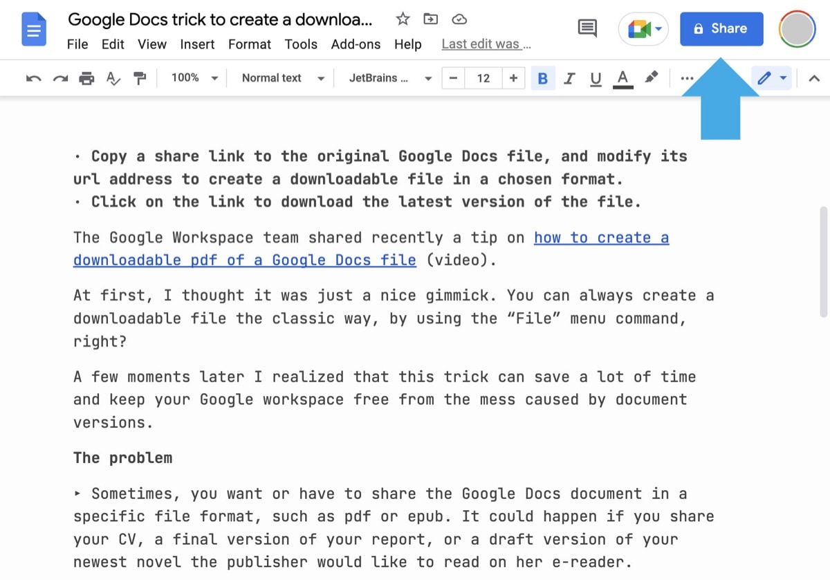Image resolution: width=830 pixels, height=580 pixels.
Task: Click the document status cloud icon
Action: tap(459, 19)
